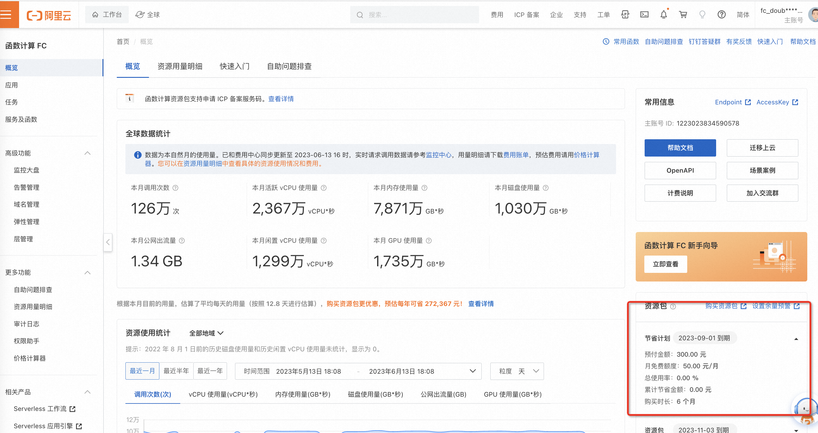Click info icon beside 本月调用次数
This screenshot has width=818, height=433.
[175, 188]
